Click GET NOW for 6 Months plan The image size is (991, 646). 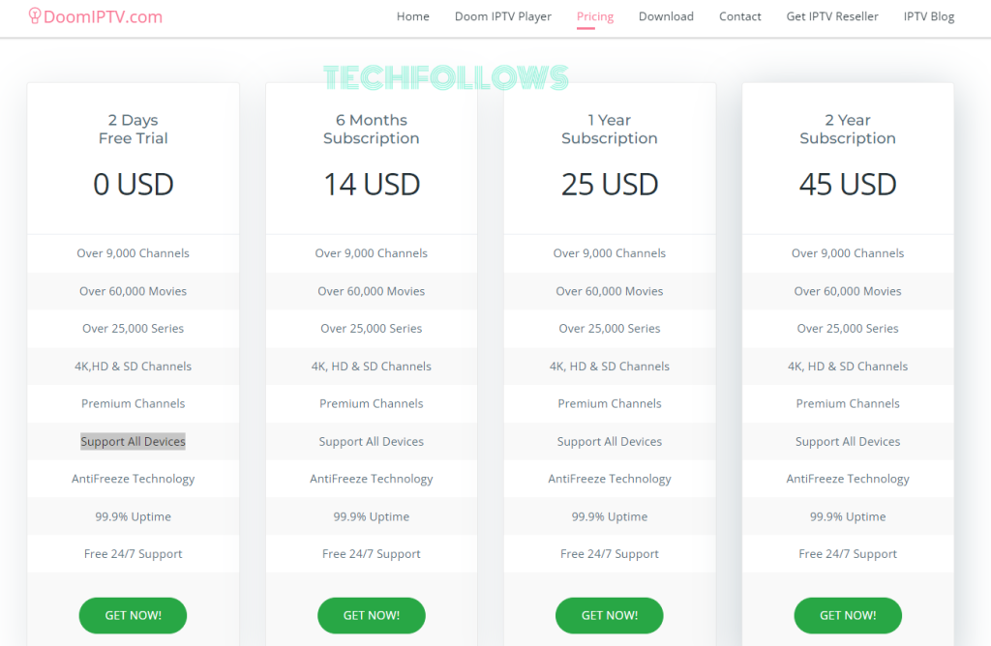click(x=371, y=615)
